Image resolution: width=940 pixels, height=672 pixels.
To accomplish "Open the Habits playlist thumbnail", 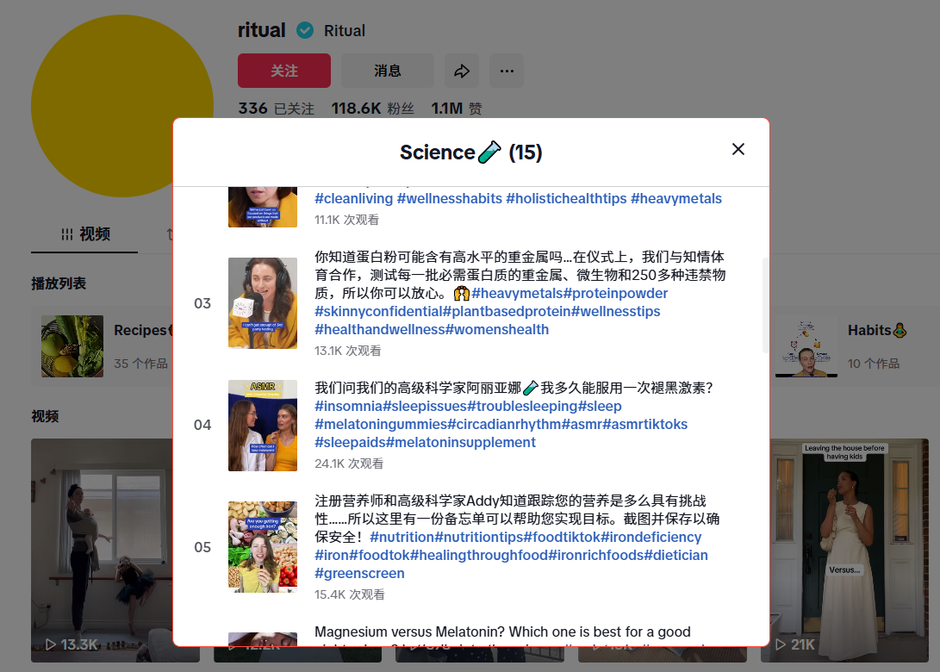I will click(x=806, y=345).
